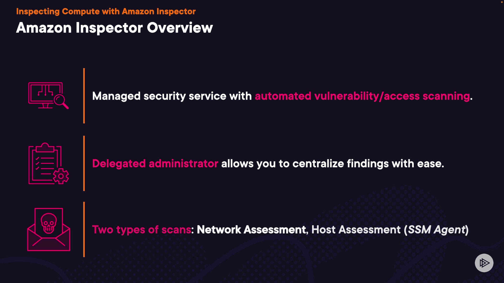Screen dimensions: 504x283
Task: Click the orange divider beside the delegated administrator line
Action: click(x=84, y=163)
